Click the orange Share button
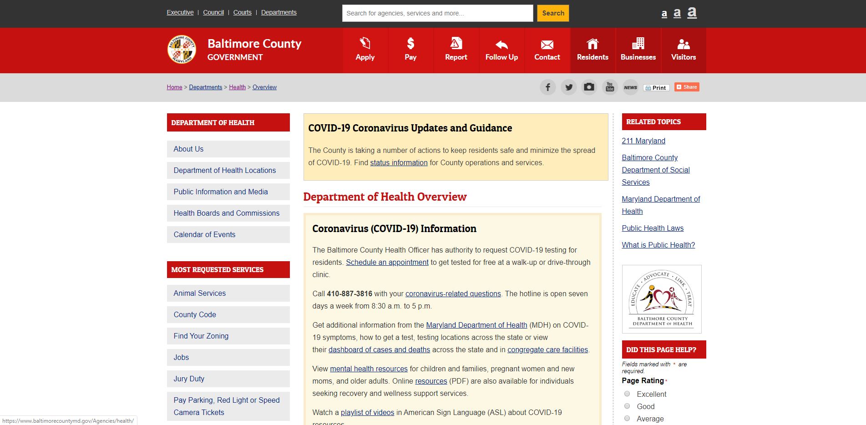The height and width of the screenshot is (425, 866). 687,87
